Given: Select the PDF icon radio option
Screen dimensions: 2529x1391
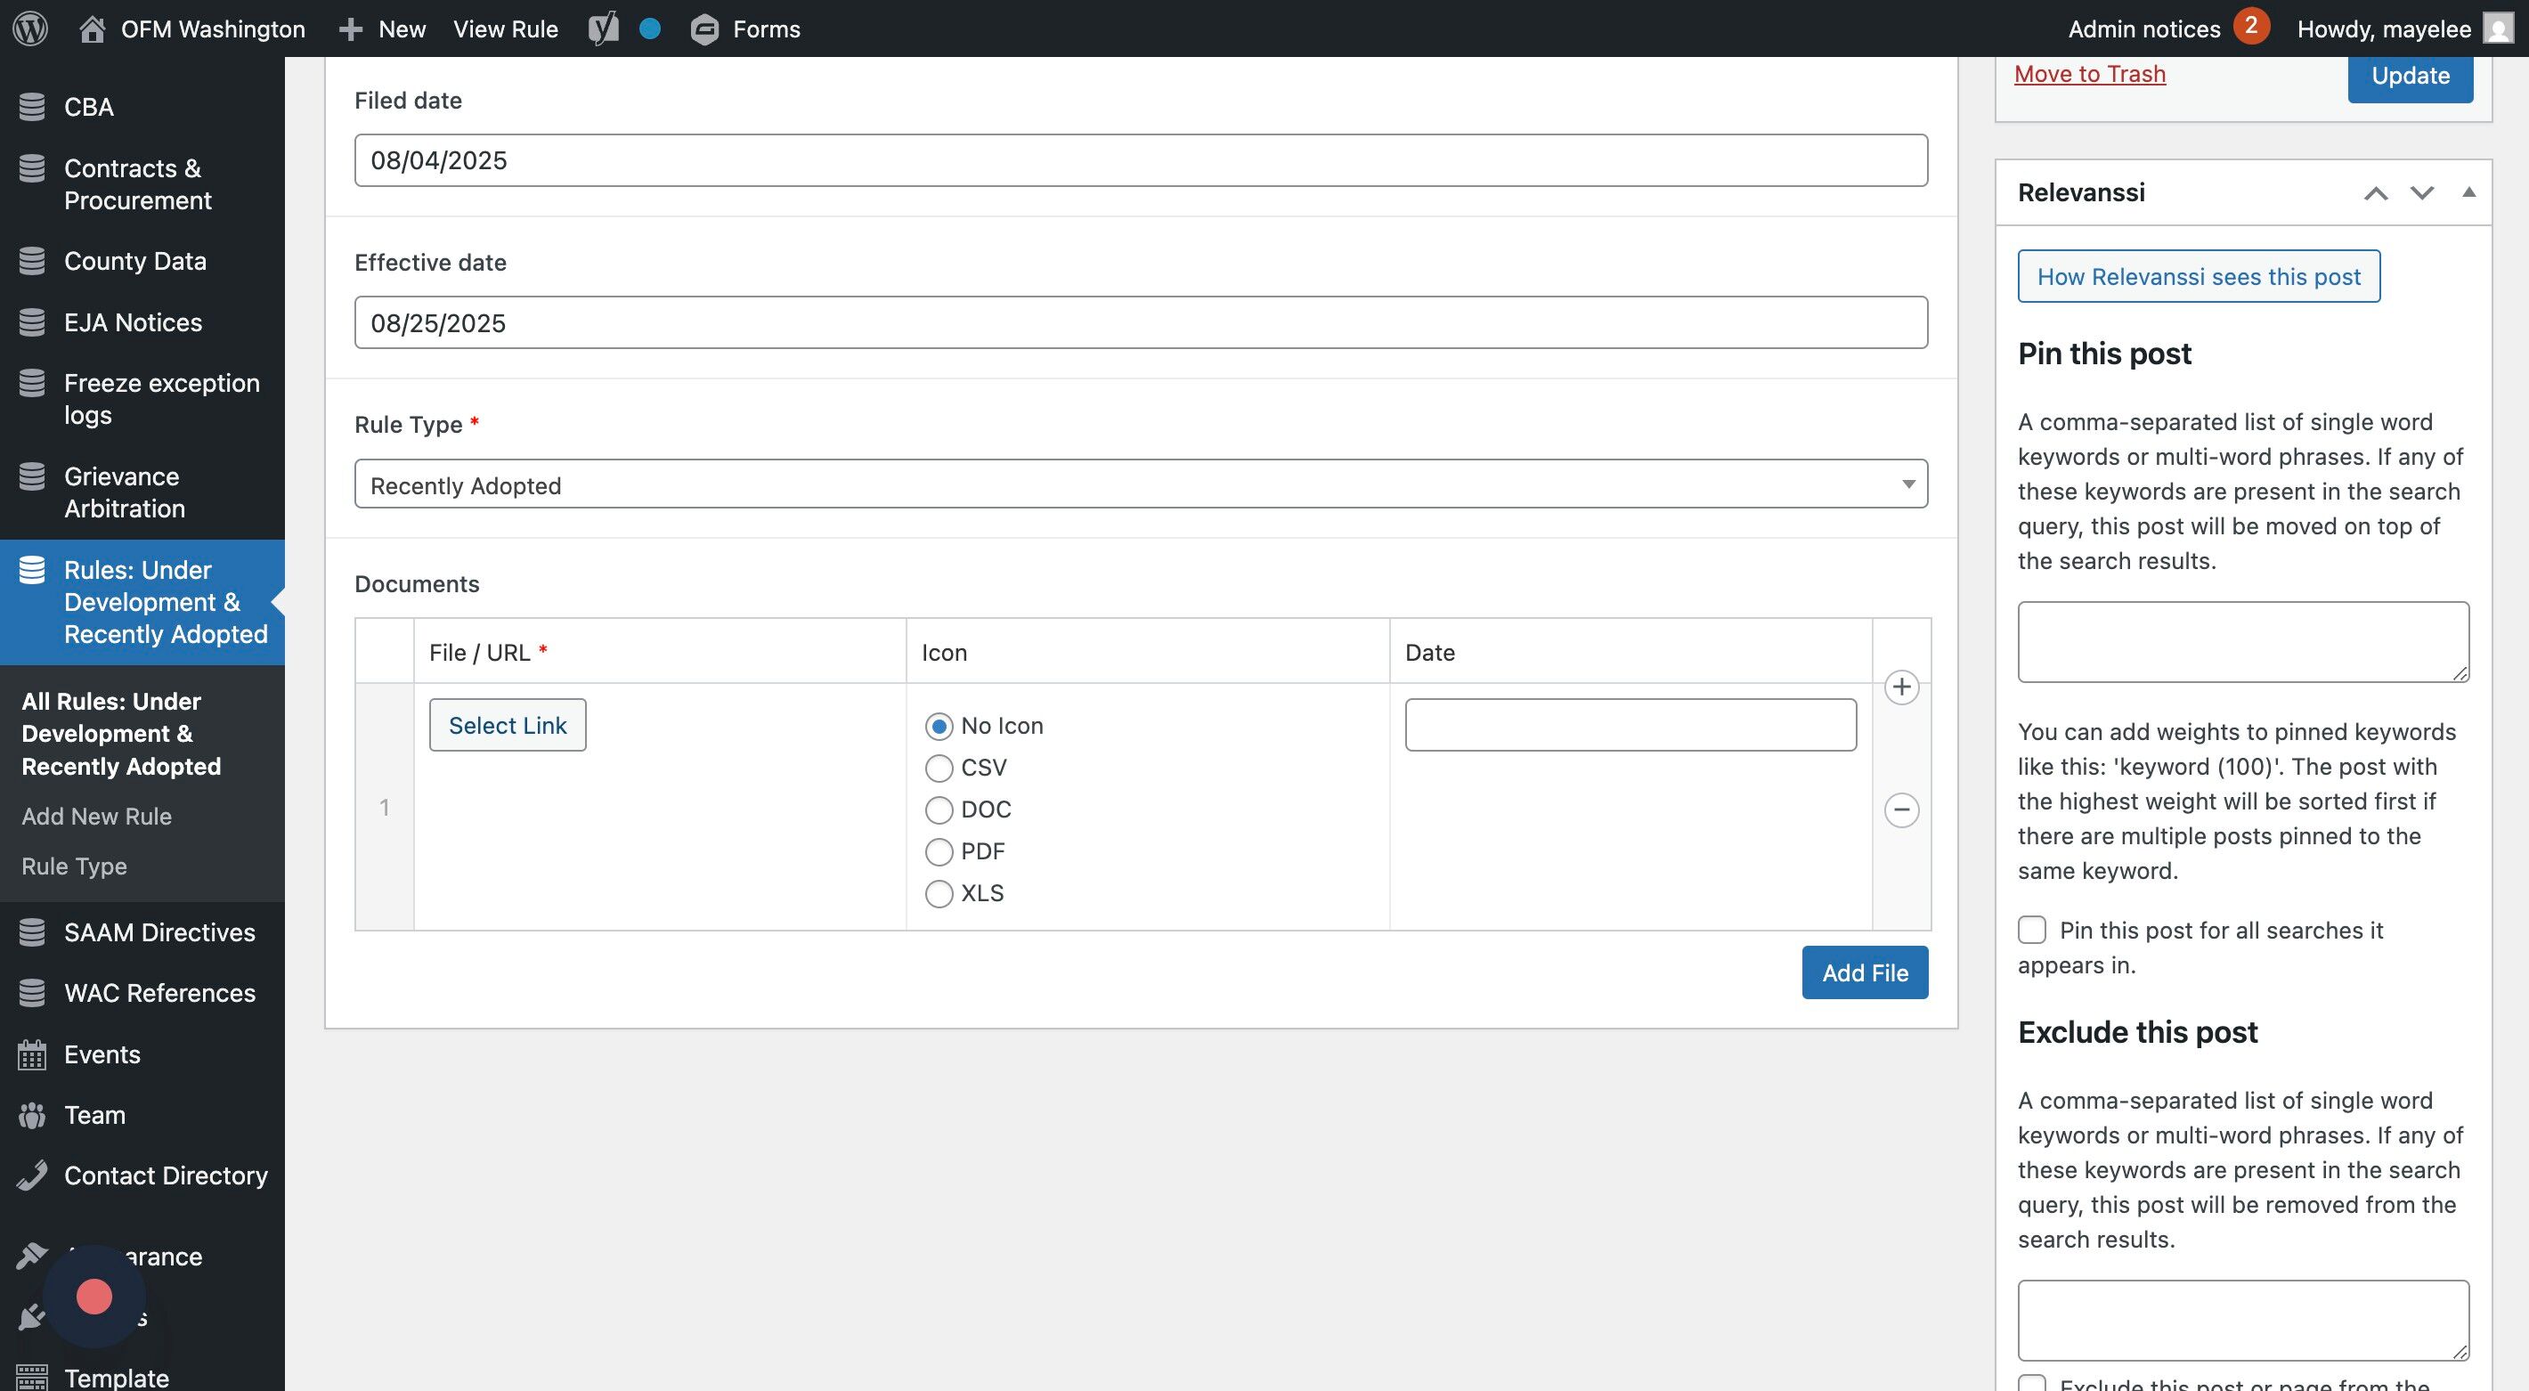Looking at the screenshot, I should [x=939, y=851].
